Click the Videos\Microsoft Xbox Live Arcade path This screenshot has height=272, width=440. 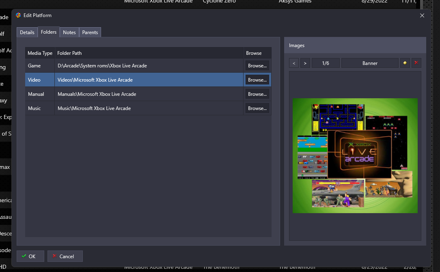tap(95, 80)
